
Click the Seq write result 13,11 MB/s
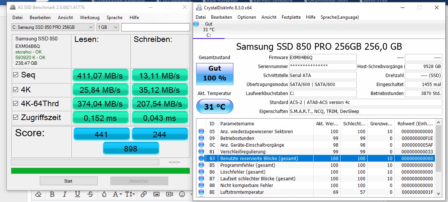tap(160, 76)
